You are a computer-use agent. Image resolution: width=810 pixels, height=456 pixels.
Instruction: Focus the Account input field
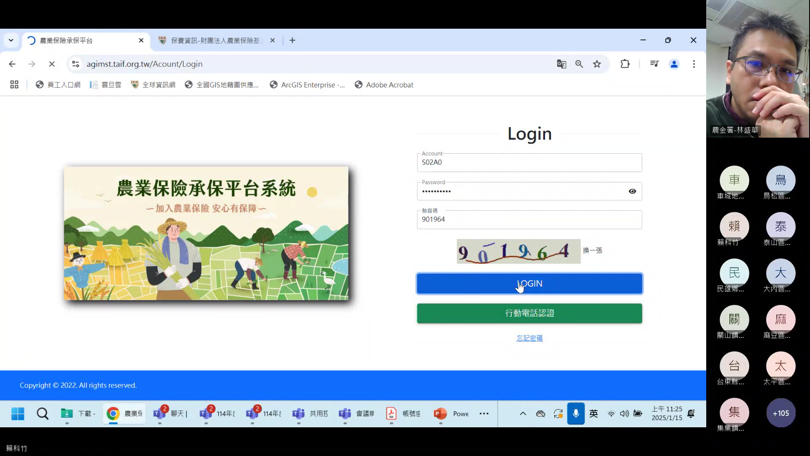529,163
